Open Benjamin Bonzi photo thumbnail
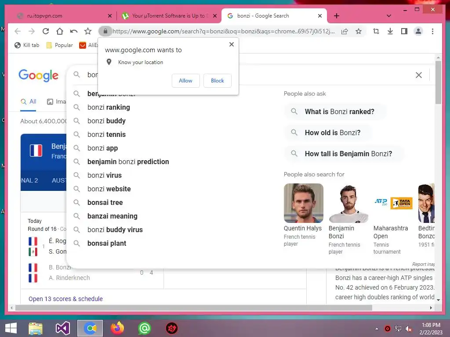Viewport: 450px width, 337px height. [348, 203]
